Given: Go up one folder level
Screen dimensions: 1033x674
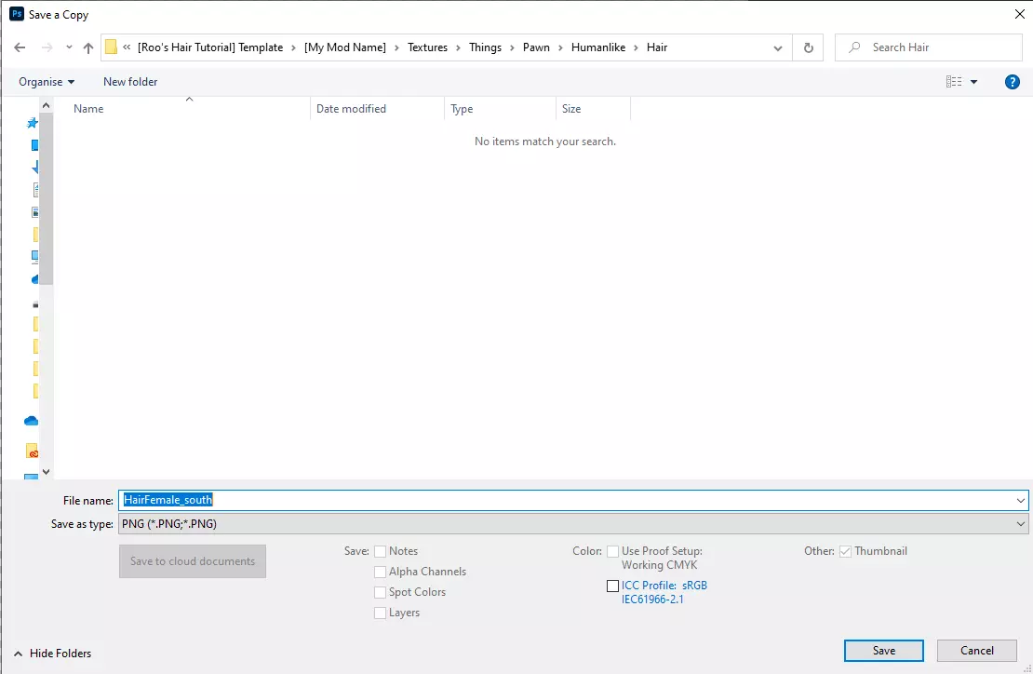Looking at the screenshot, I should [x=88, y=47].
